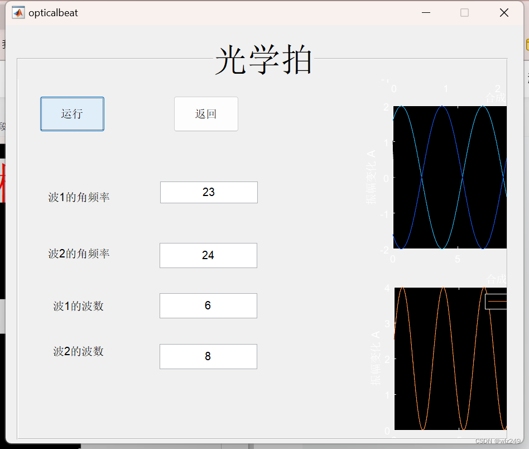The image size is (529, 449).
Task: Click the 运行 (Run) button
Action: (x=72, y=114)
